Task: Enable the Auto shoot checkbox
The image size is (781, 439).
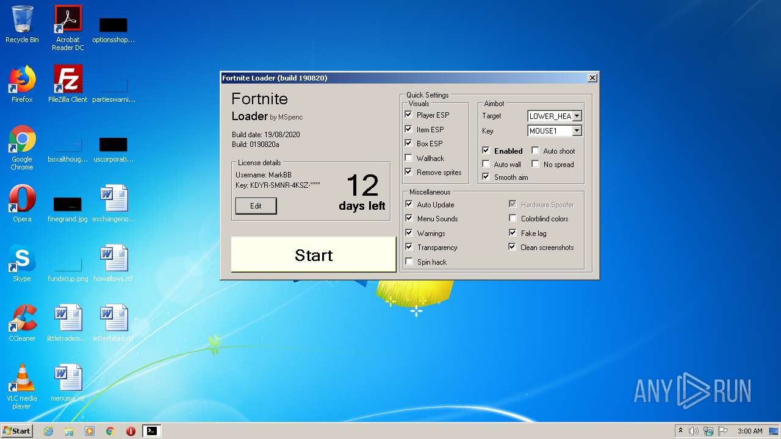Action: (535, 151)
